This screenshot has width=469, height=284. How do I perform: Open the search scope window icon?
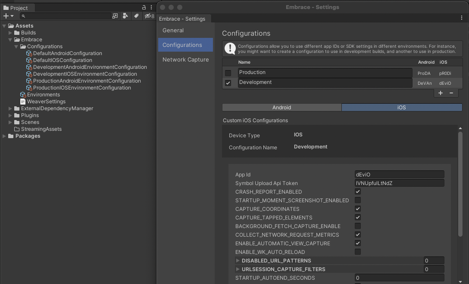click(x=115, y=16)
